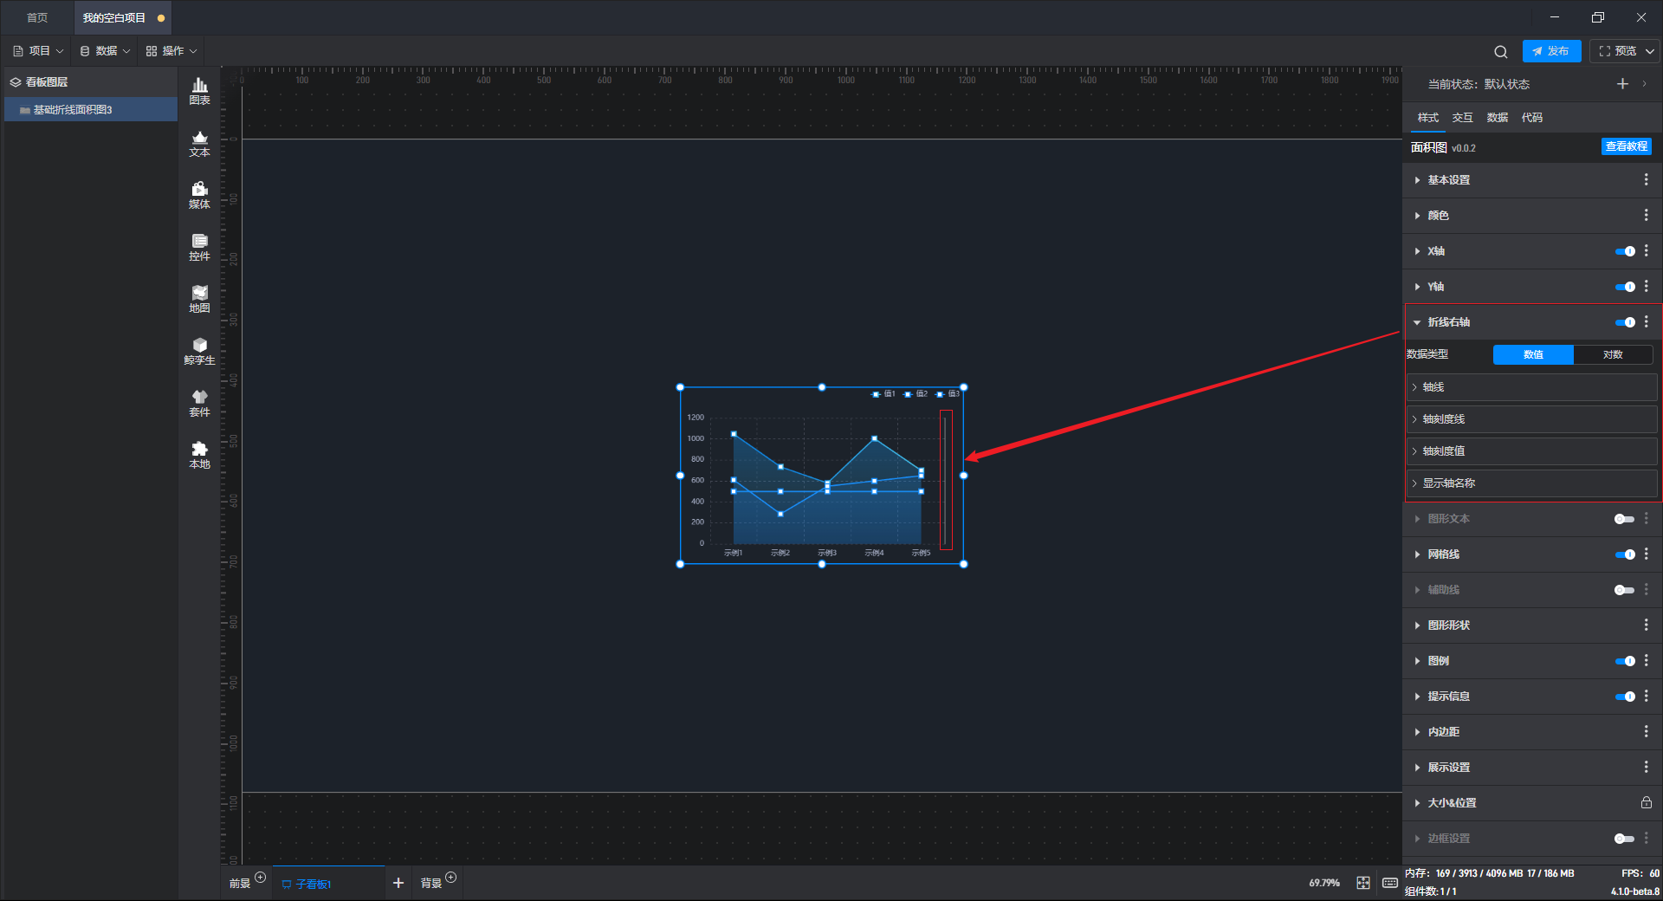Expand the 轴刻度线 sub-section

pos(1532,419)
